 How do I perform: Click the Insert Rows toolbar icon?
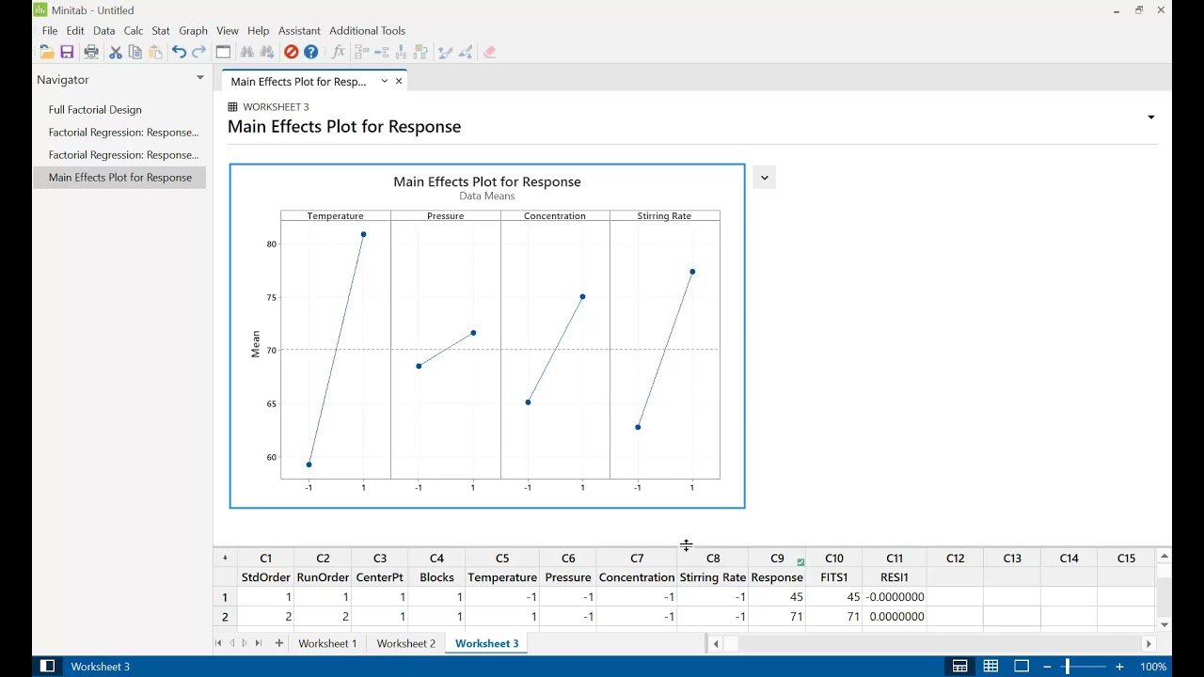[382, 53]
